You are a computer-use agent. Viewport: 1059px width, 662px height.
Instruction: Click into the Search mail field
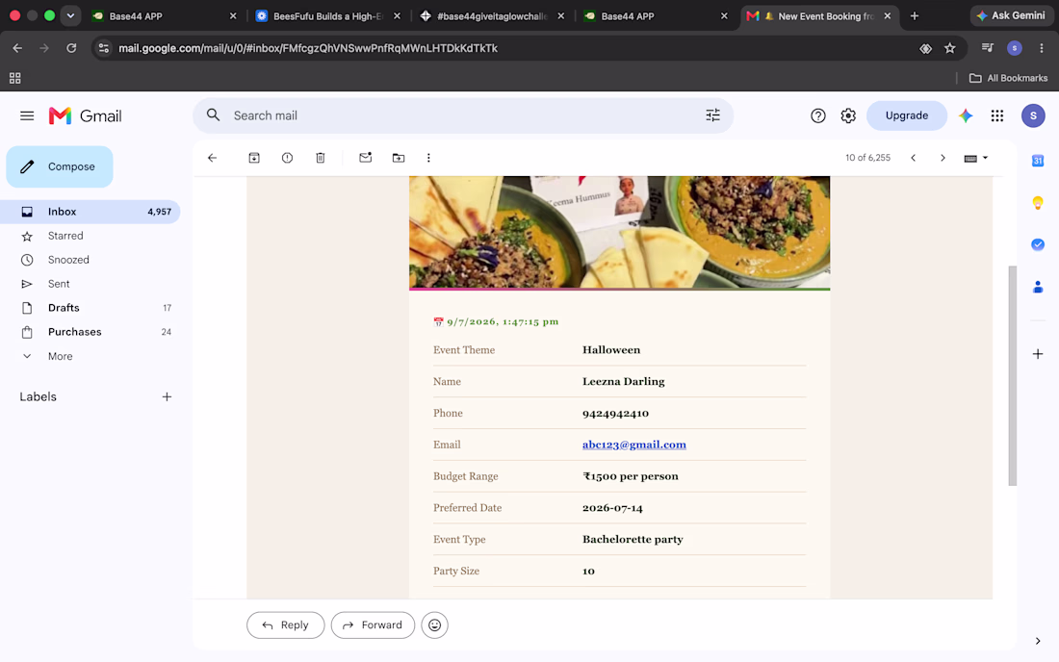[463, 115]
